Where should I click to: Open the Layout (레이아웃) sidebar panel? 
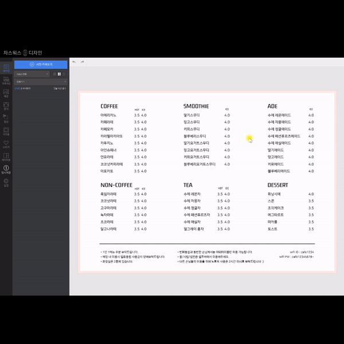click(6, 157)
